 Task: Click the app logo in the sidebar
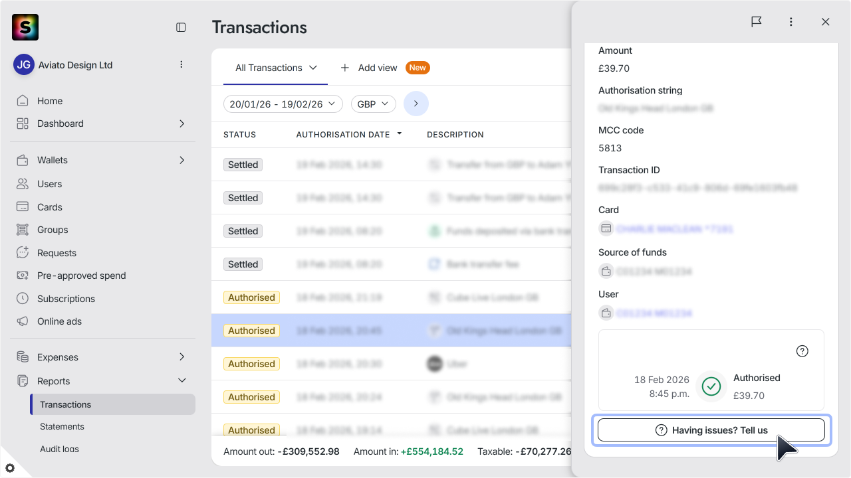(x=25, y=27)
